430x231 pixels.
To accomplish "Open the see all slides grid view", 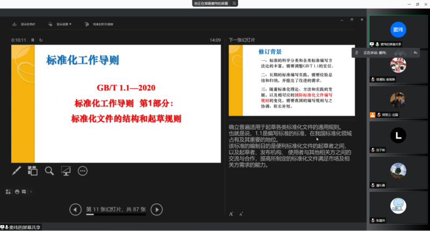I will (x=33, y=171).
